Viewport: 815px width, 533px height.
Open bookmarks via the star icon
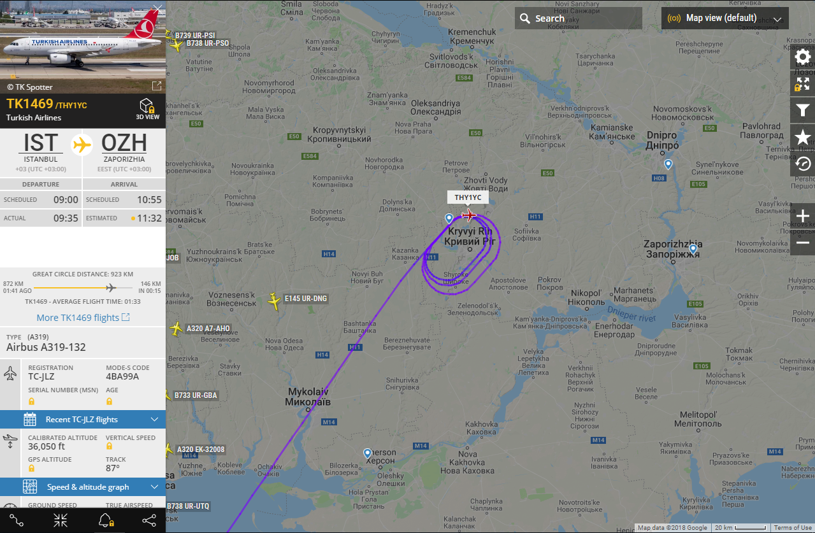802,136
